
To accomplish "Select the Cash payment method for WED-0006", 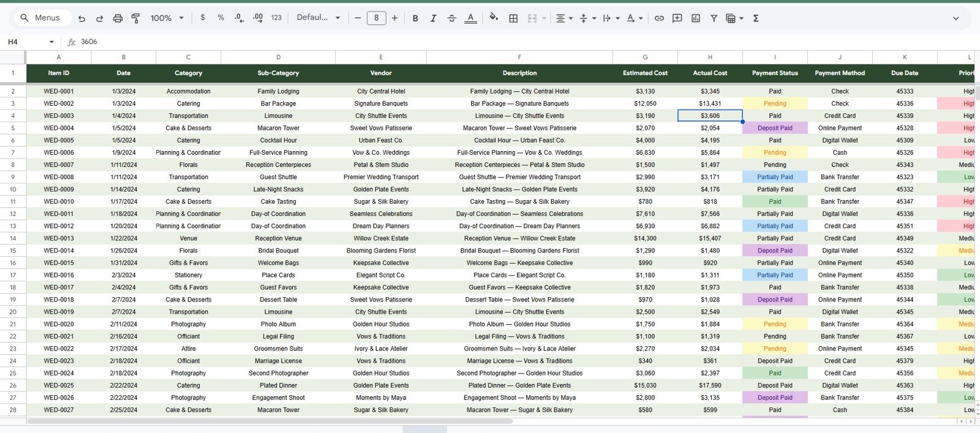I will [x=840, y=152].
